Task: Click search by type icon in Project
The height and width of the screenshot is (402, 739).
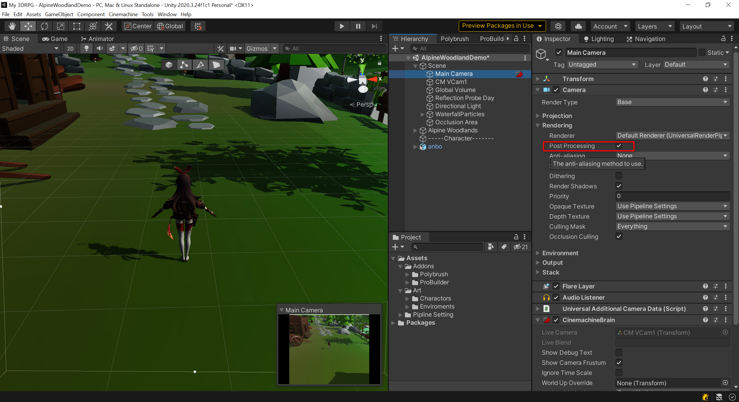Action: click(491, 247)
